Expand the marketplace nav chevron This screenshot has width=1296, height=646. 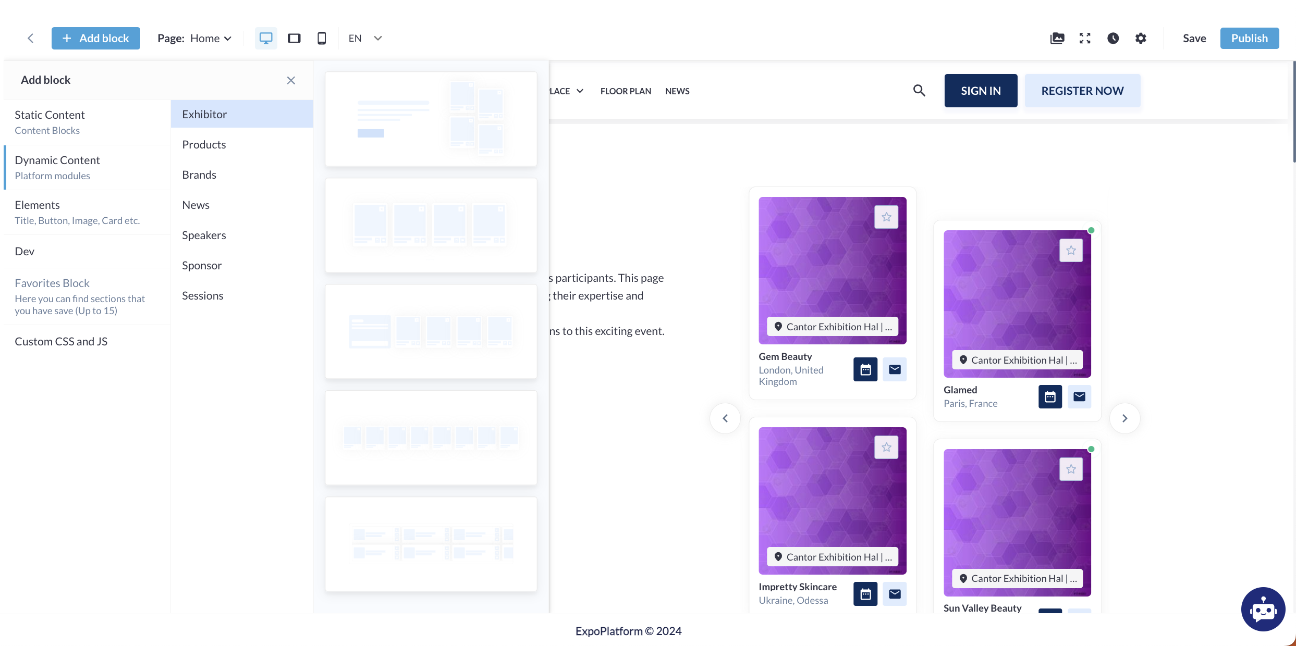tap(580, 91)
